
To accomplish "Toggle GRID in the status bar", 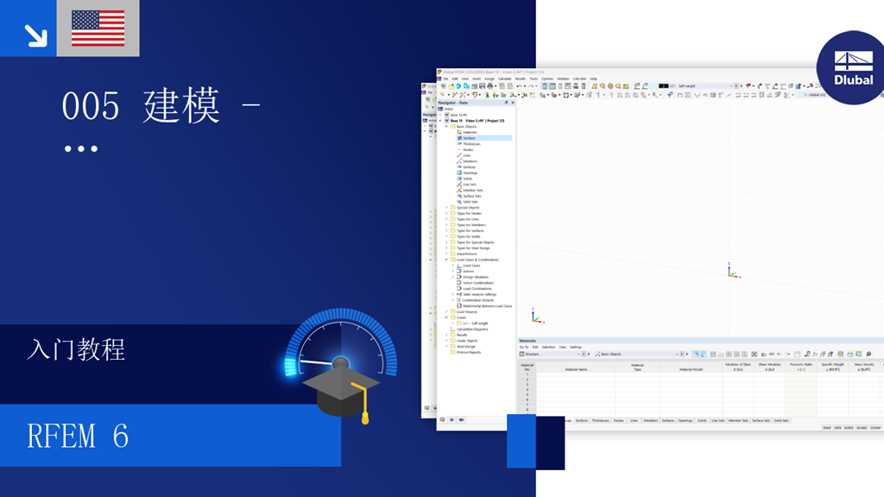I will [x=837, y=428].
